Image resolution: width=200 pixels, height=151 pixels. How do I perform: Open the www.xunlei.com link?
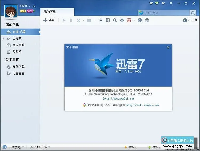pos(119,99)
